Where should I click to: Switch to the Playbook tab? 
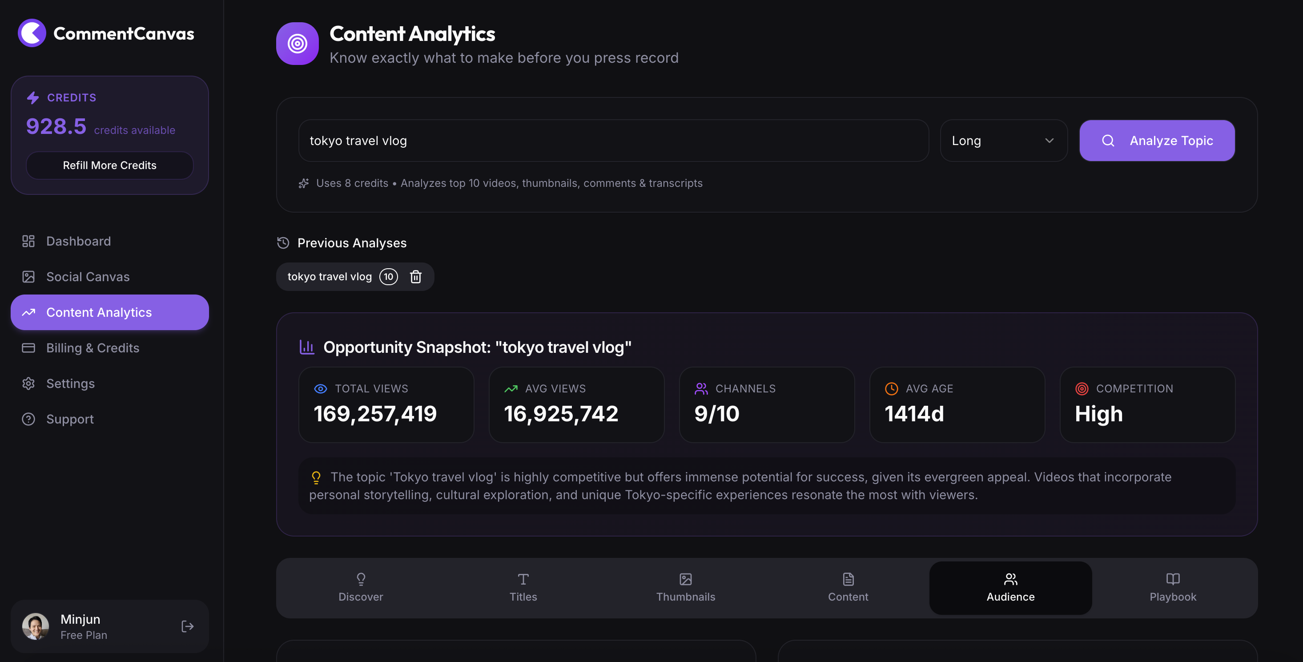pyautogui.click(x=1173, y=588)
